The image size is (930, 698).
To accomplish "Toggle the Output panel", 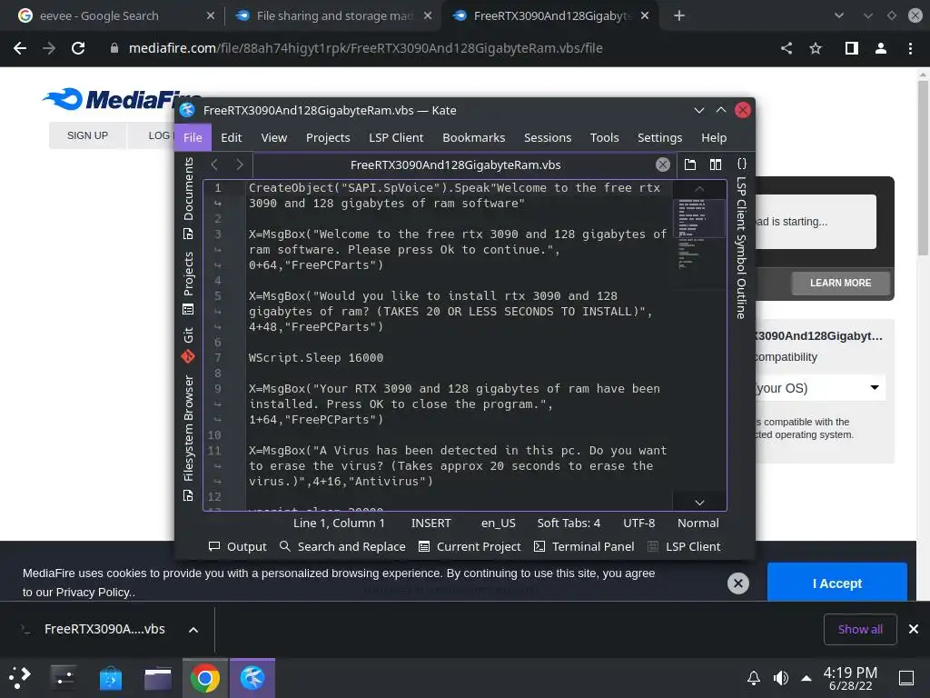I will [x=237, y=546].
